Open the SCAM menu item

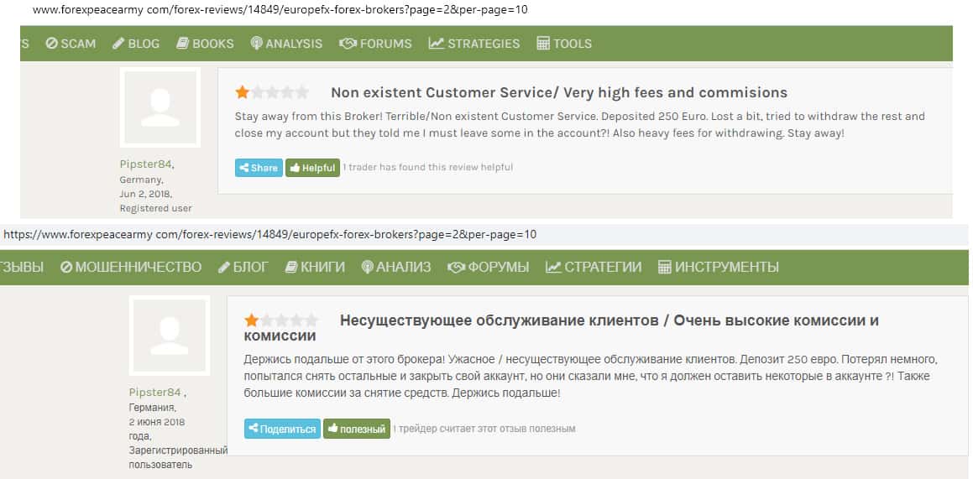coord(71,44)
